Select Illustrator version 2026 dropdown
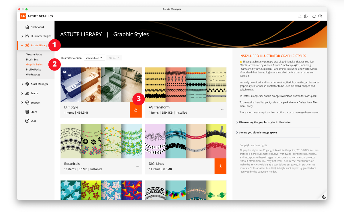This screenshot has width=344, height=213. (94, 58)
